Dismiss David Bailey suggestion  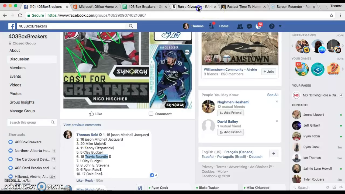[x=277, y=121]
